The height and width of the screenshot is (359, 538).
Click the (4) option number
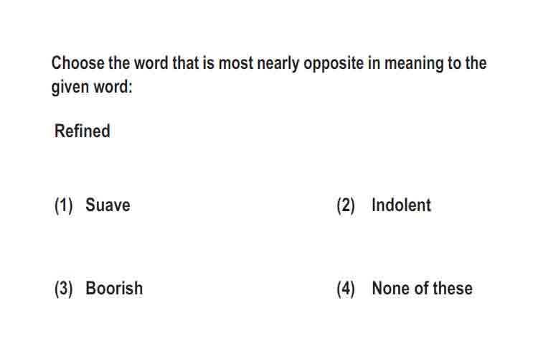click(x=346, y=289)
